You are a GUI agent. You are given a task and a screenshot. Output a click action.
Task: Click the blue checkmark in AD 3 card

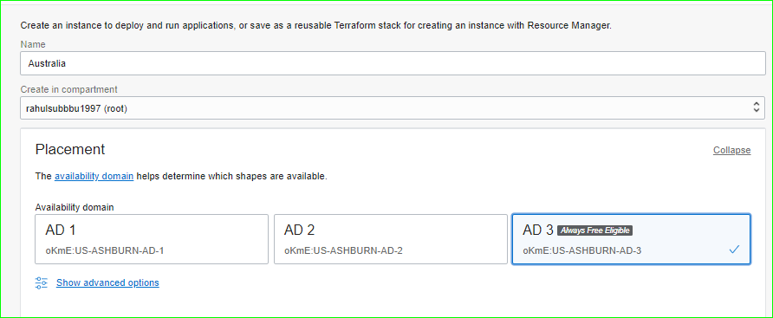[734, 250]
